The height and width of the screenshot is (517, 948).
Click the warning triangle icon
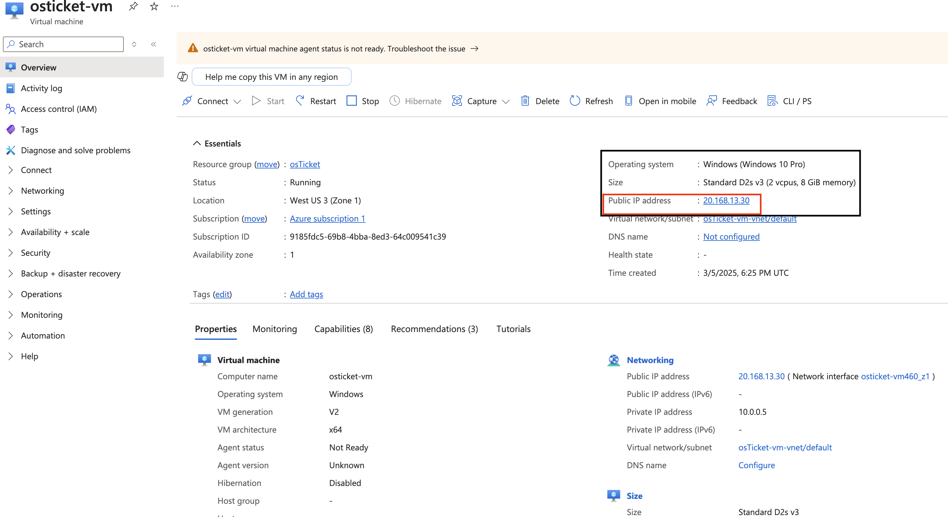[193, 48]
